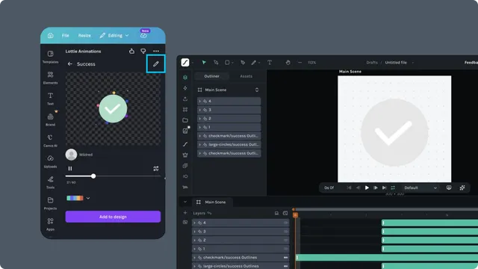This screenshot has height=269, width=478.
Task: Click the folder icon in editor left rail
Action: (x=185, y=120)
